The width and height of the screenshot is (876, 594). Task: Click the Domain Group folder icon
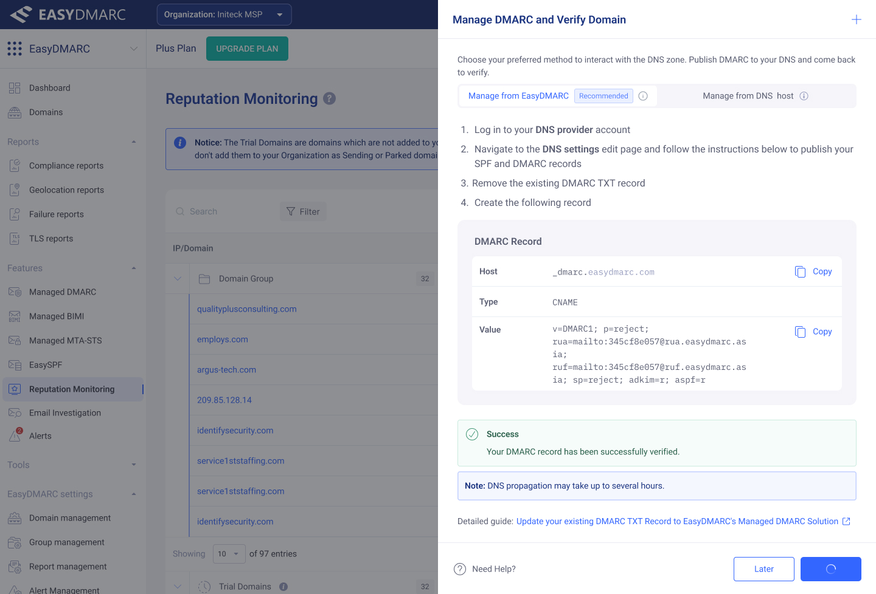tap(204, 279)
